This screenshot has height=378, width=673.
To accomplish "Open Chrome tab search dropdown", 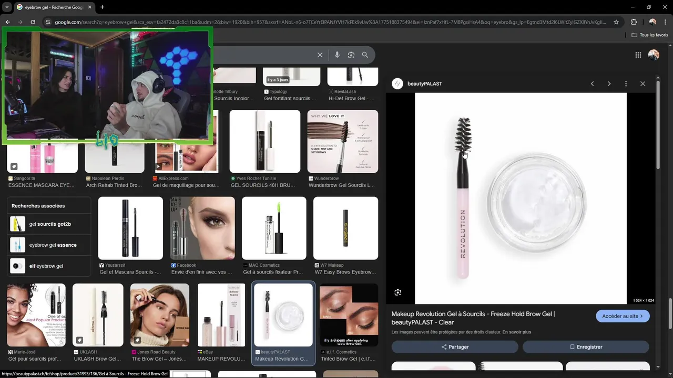I will click(x=7, y=7).
